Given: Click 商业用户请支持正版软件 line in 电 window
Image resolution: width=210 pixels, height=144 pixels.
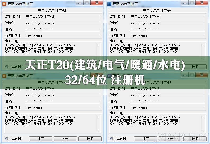Looking at the screenshot, I should [143, 52].
